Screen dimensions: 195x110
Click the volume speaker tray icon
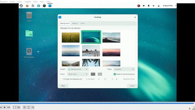[x=154, y=6]
